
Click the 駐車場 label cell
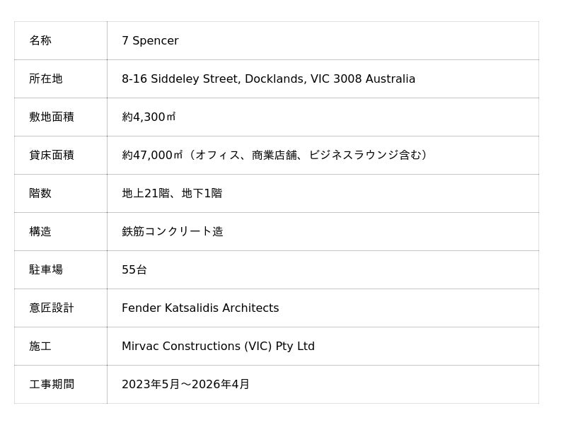(46, 270)
